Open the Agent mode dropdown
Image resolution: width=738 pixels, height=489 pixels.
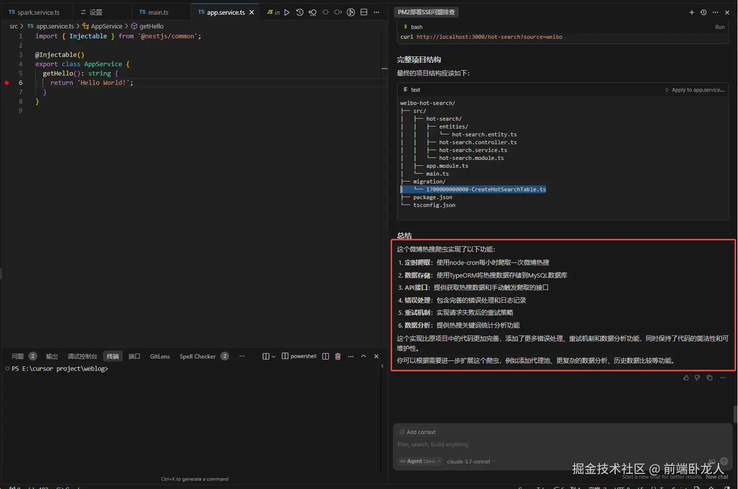coord(420,462)
